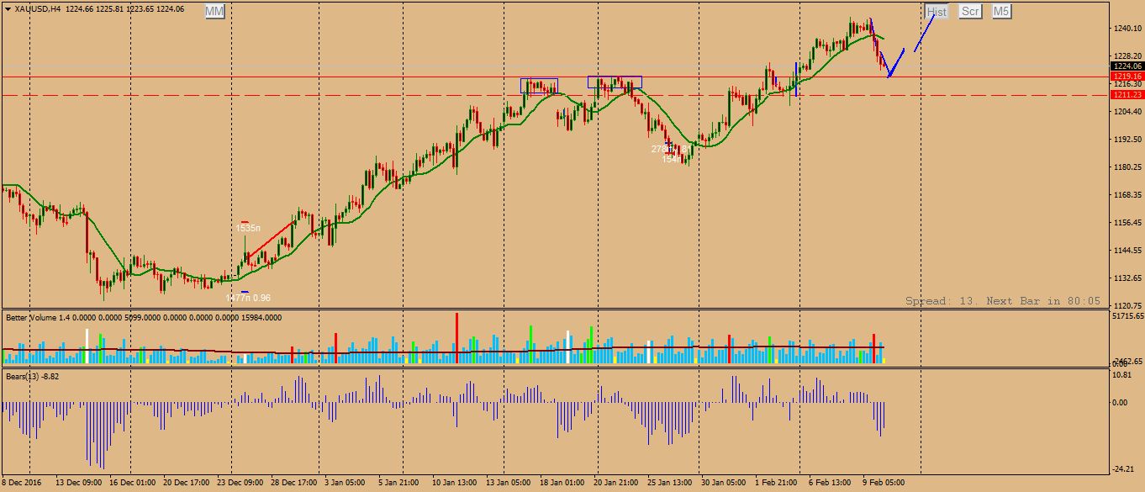The image size is (1145, 492).
Task: Click the blue projection arrow near Hist
Action: click(x=924, y=34)
